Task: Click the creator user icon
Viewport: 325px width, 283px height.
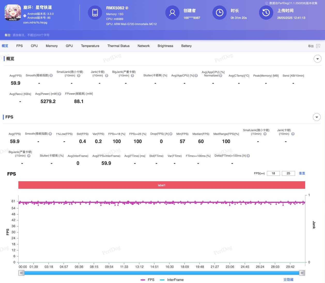Action: [172, 12]
